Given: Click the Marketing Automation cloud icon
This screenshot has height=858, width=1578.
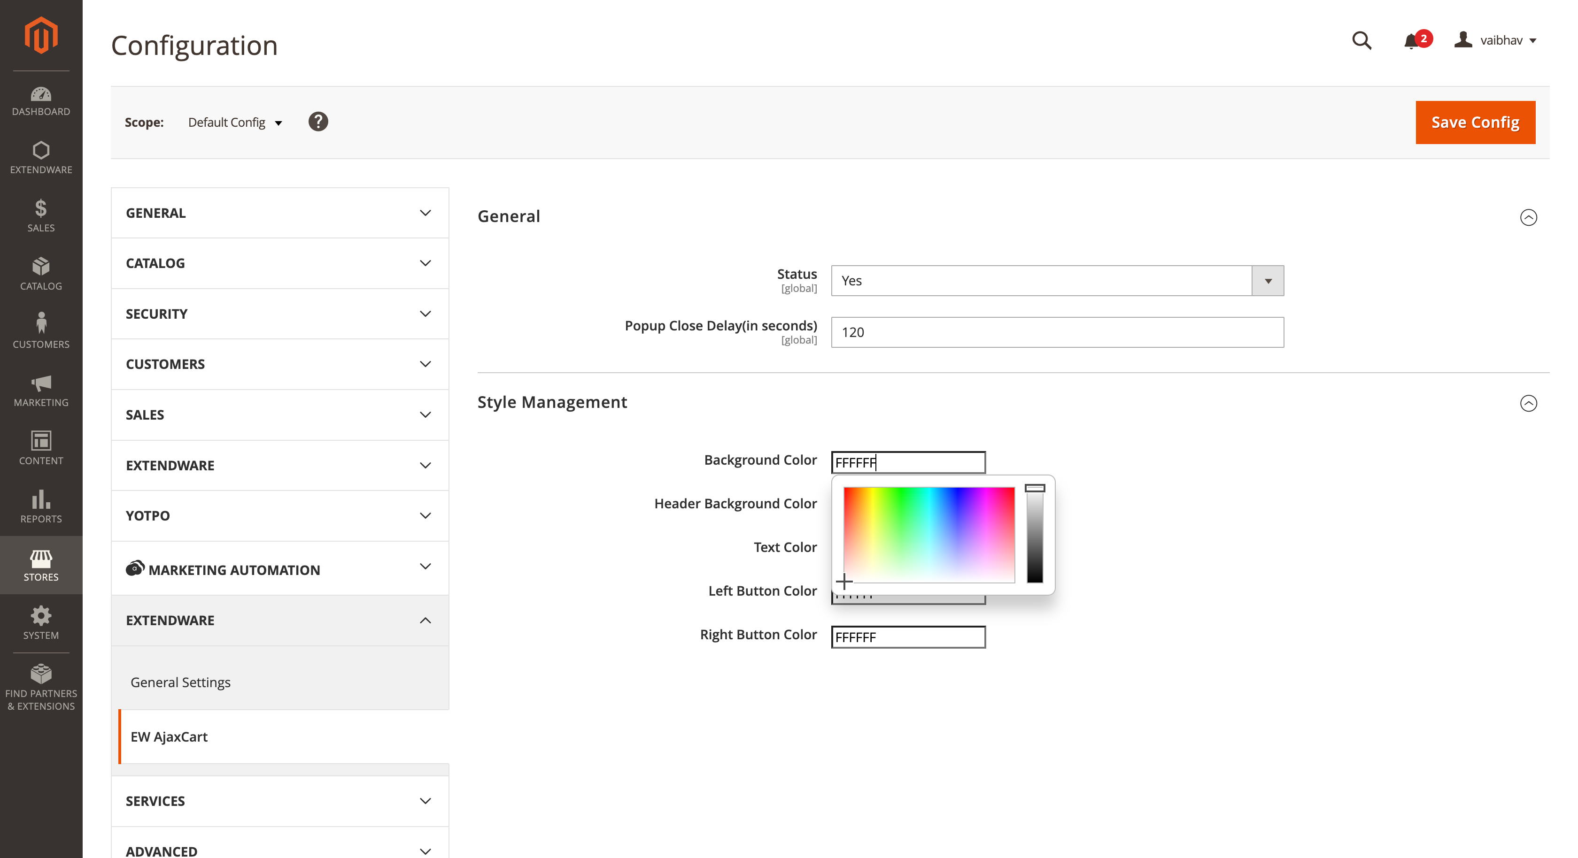Looking at the screenshot, I should coord(135,568).
